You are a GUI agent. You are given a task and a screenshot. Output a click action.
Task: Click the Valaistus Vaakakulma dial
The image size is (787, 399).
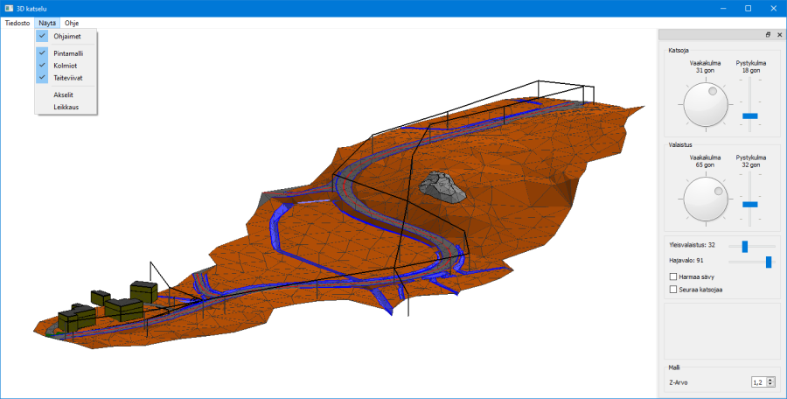click(x=706, y=199)
